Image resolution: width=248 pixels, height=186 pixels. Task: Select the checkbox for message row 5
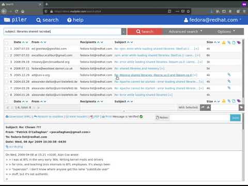7,75
